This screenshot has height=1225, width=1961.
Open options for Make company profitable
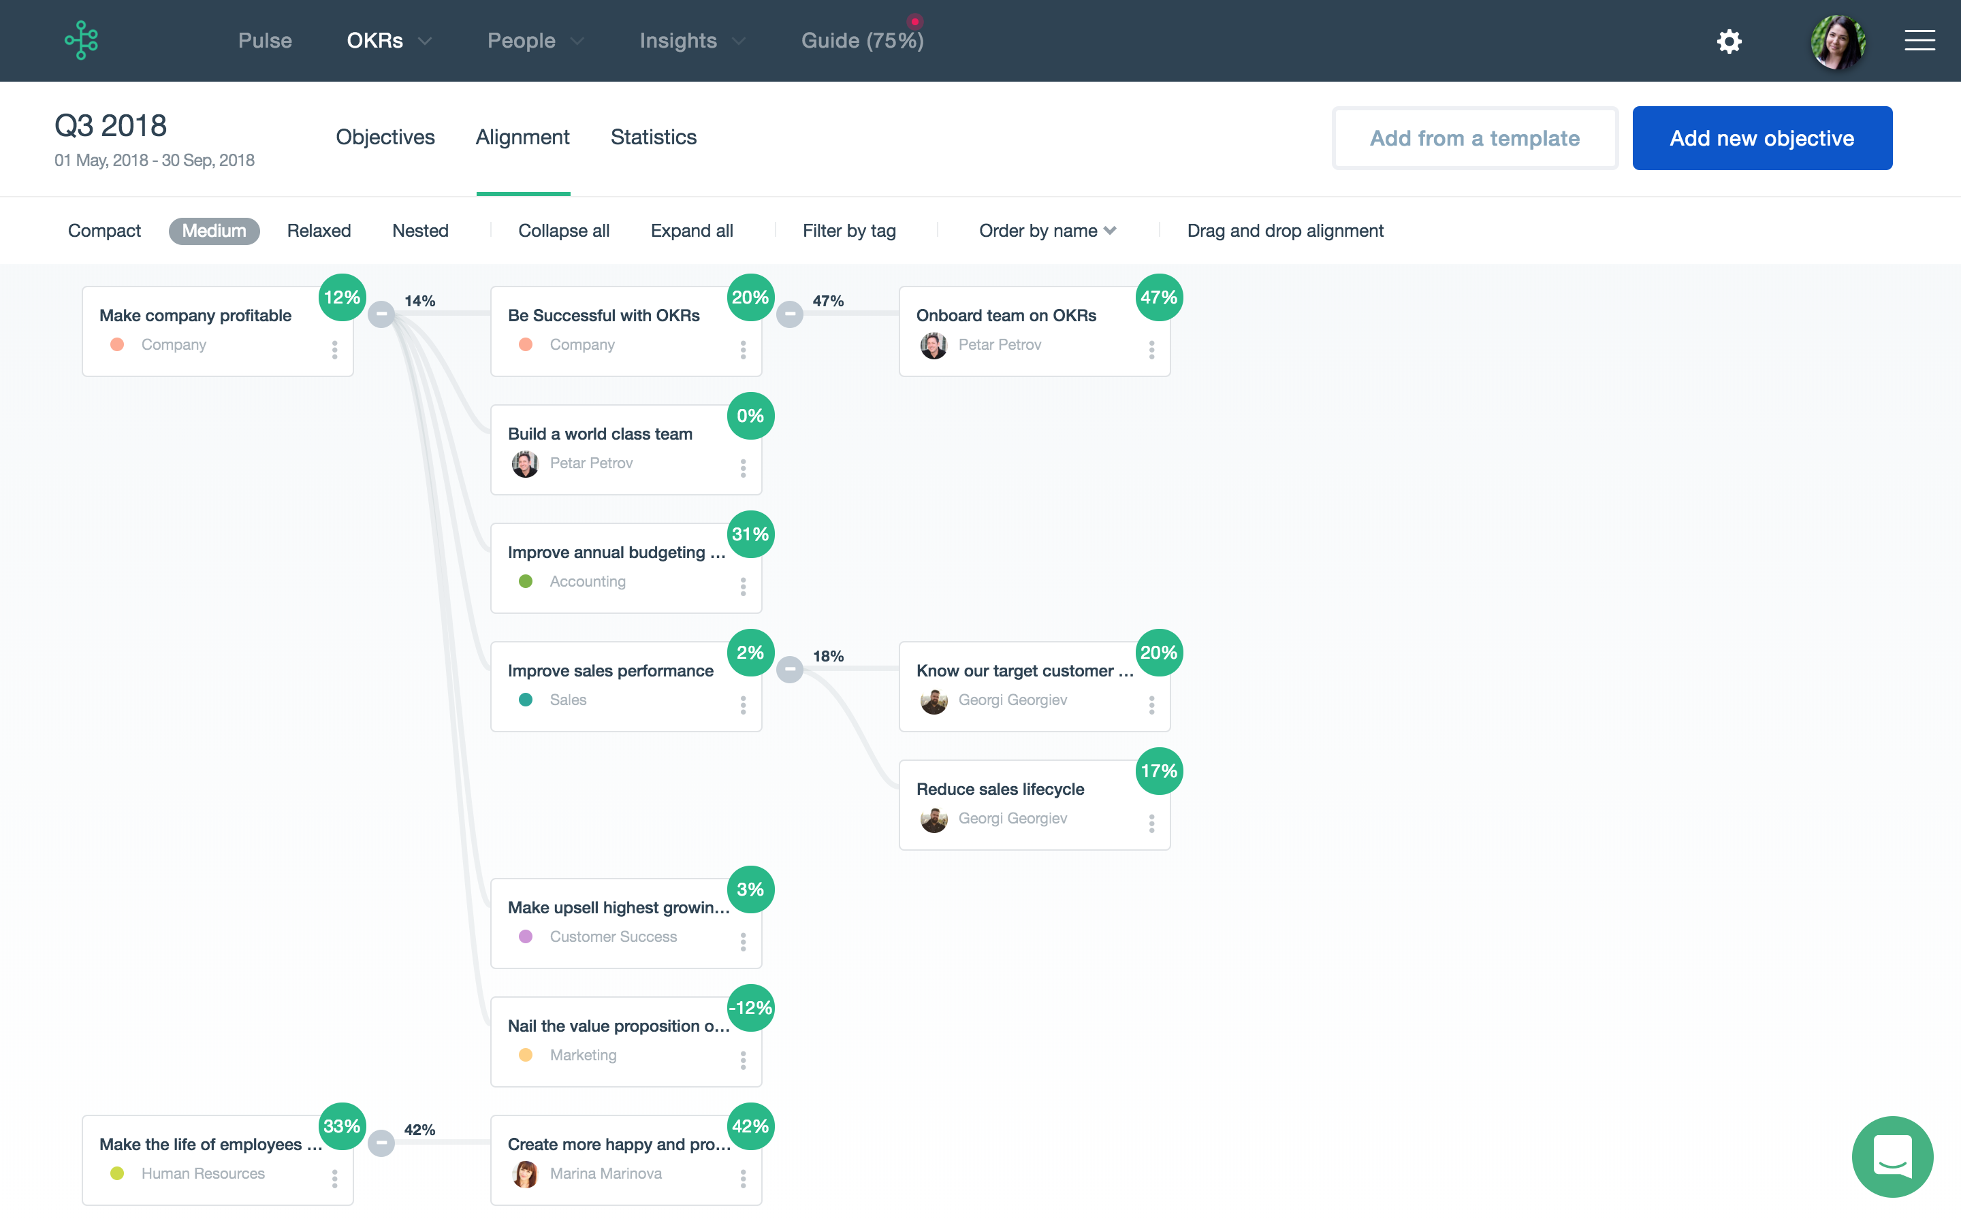pos(335,349)
